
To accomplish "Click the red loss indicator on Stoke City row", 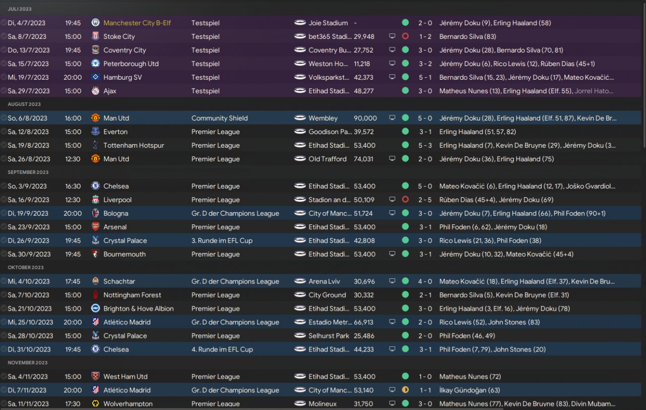I will tap(405, 36).
